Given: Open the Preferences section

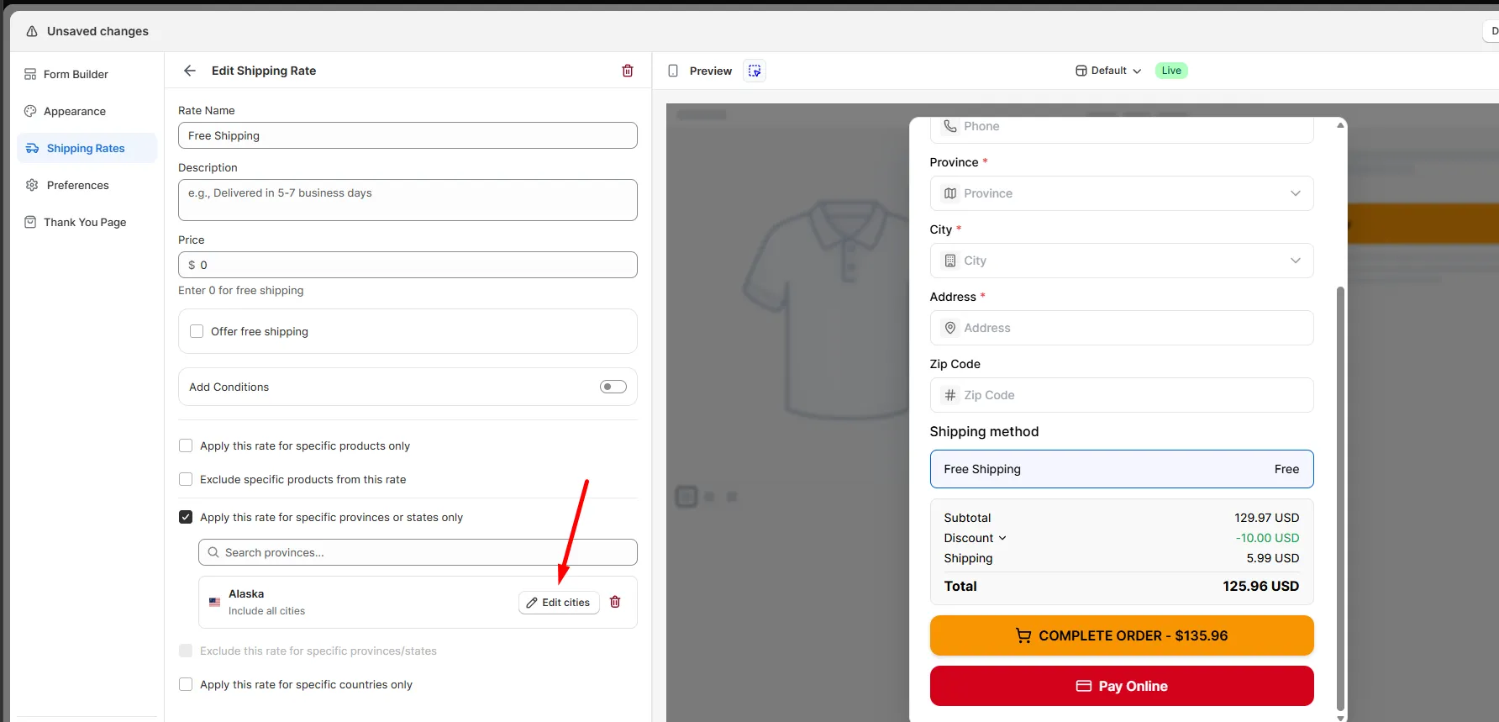Looking at the screenshot, I should tap(87, 185).
